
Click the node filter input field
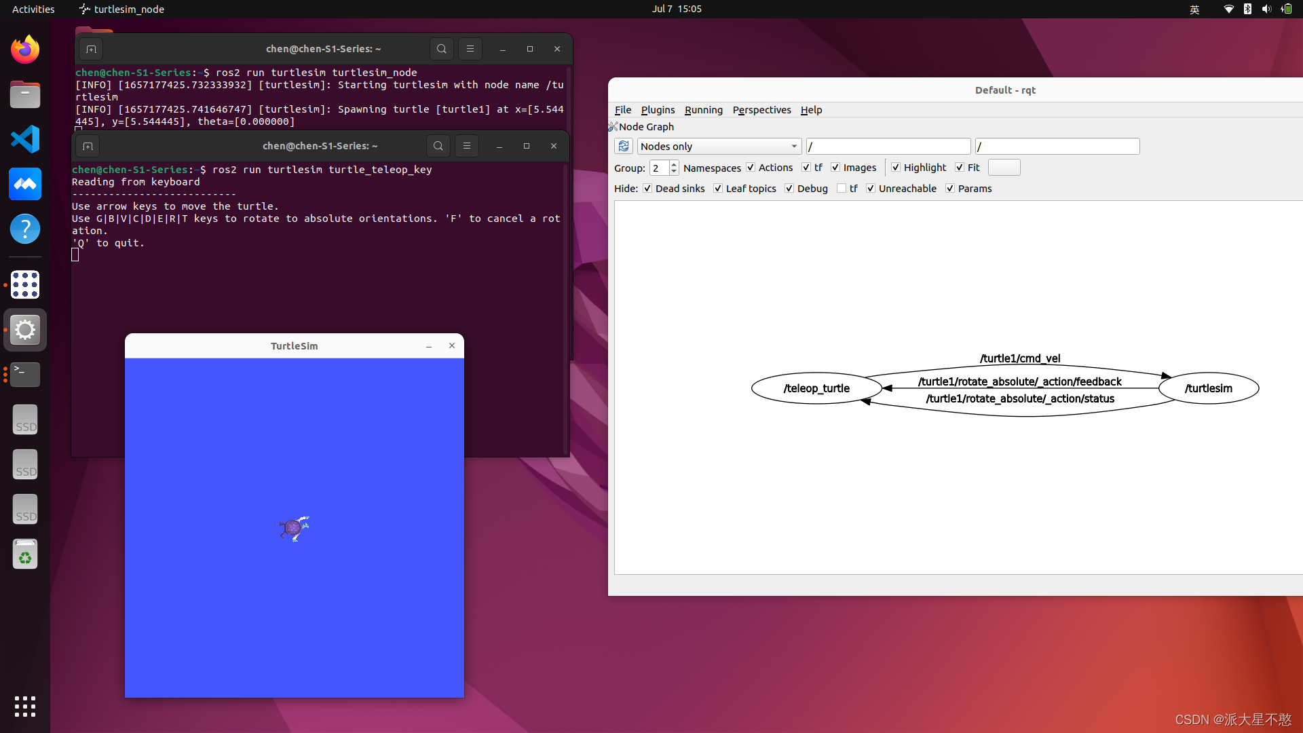coord(888,146)
